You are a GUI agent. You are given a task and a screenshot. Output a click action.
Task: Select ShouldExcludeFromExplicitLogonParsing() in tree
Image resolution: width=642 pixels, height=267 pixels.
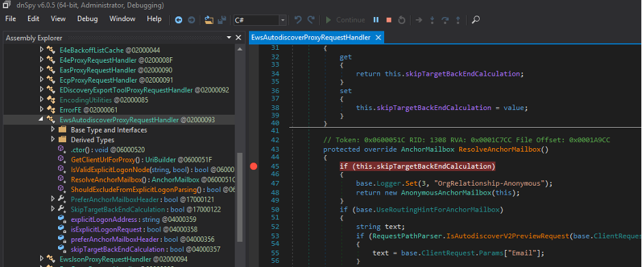[152, 189]
